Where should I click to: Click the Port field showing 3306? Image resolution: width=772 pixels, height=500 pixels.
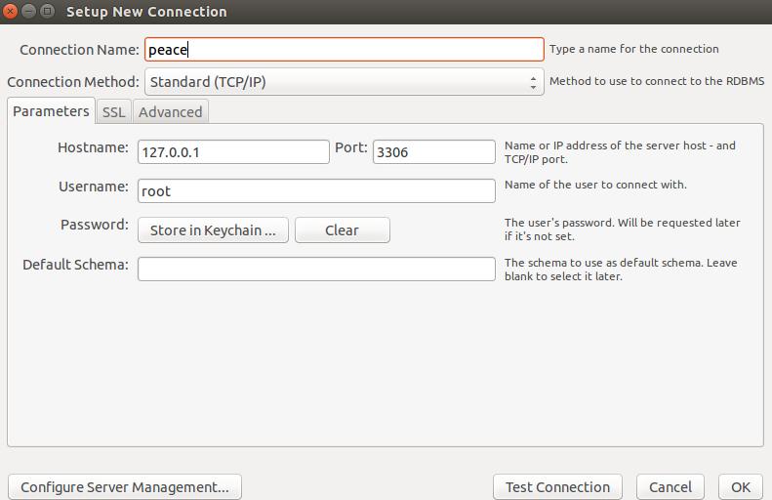pyautogui.click(x=433, y=151)
